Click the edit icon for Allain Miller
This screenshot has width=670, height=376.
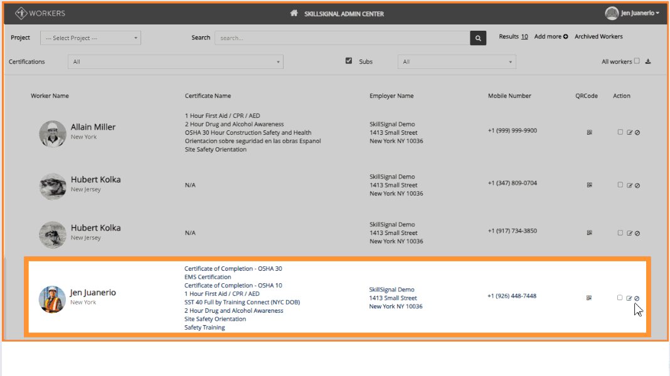629,132
